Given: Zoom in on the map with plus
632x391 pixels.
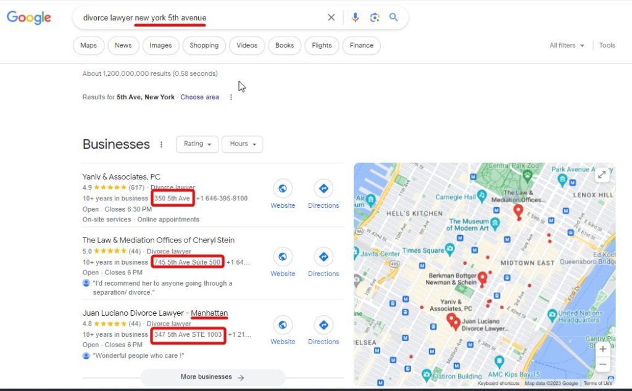Looking at the screenshot, I should (602, 349).
